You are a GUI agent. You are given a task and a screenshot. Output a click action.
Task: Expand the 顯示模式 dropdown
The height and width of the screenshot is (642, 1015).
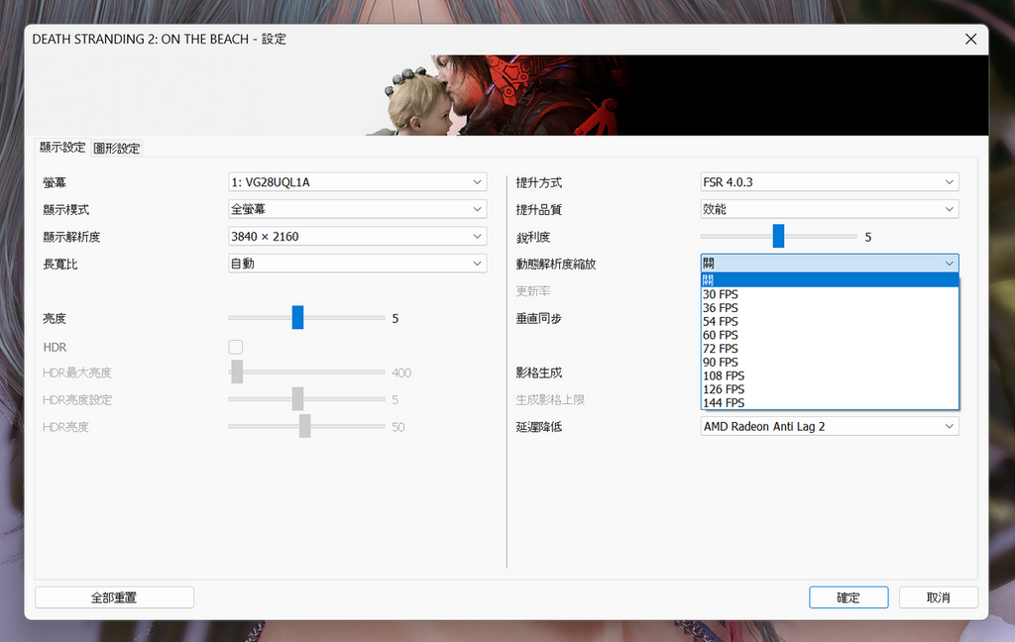pyautogui.click(x=357, y=210)
